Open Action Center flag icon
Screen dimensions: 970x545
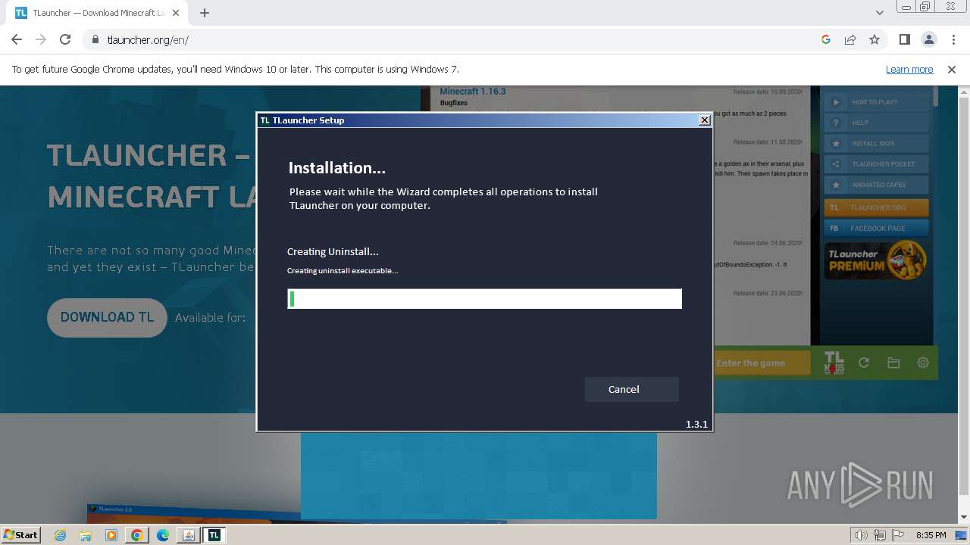pyautogui.click(x=897, y=535)
